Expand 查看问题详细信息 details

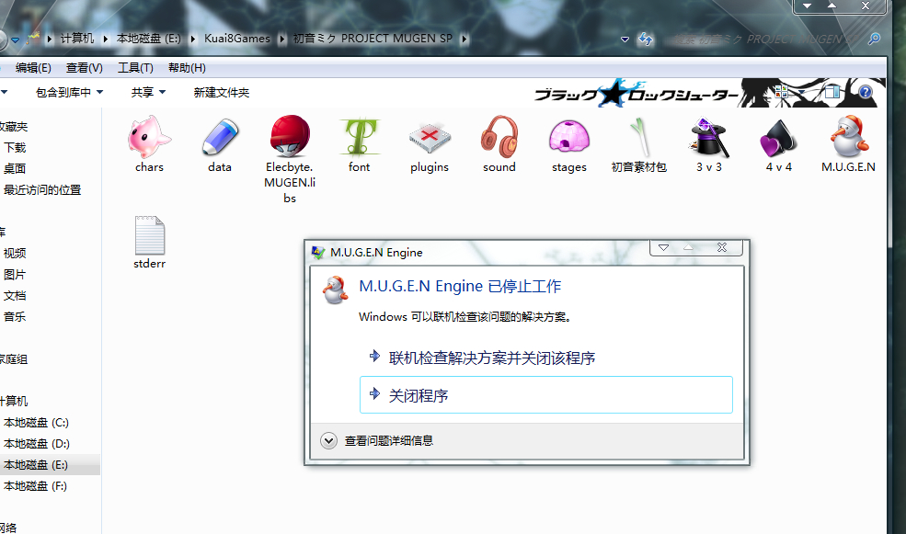tap(377, 441)
